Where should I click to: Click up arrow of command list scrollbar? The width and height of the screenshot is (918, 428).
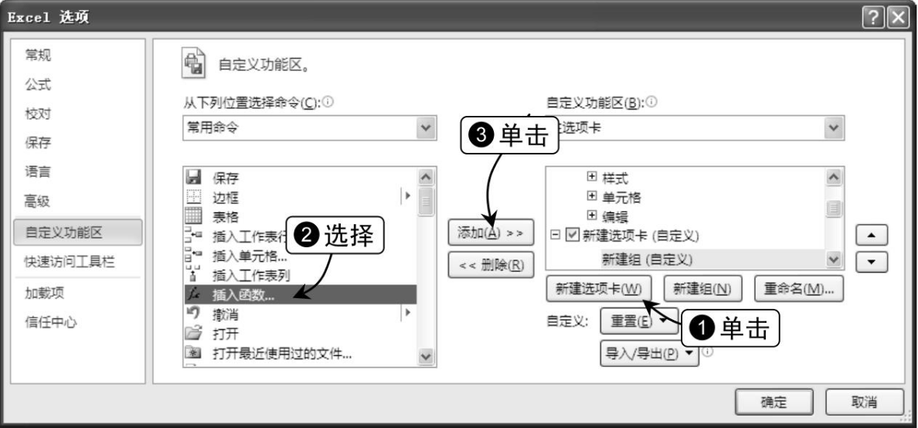click(x=426, y=177)
